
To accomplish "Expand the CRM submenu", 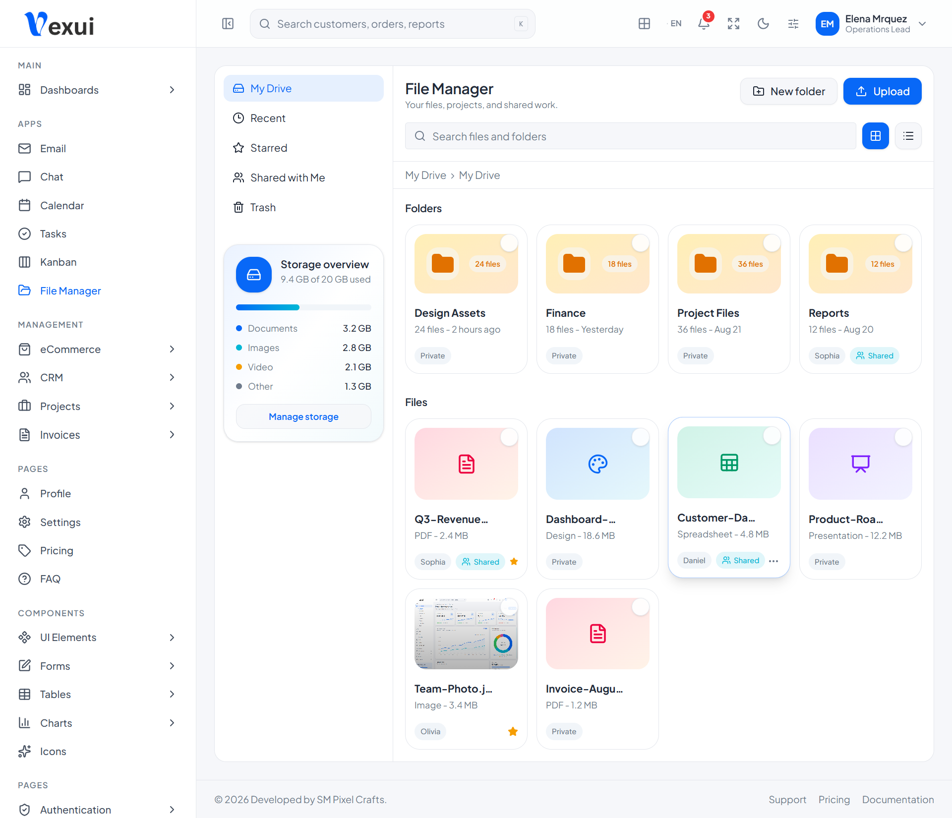I will [98, 377].
